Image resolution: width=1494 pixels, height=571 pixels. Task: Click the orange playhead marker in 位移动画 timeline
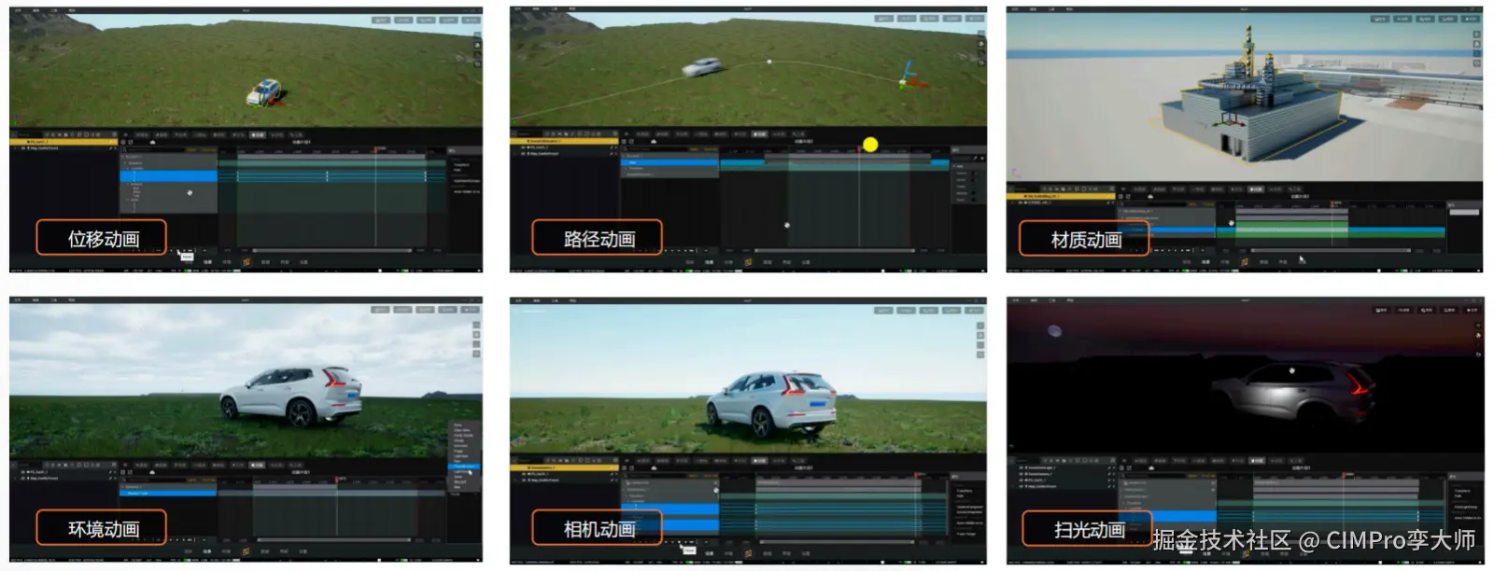(377, 149)
